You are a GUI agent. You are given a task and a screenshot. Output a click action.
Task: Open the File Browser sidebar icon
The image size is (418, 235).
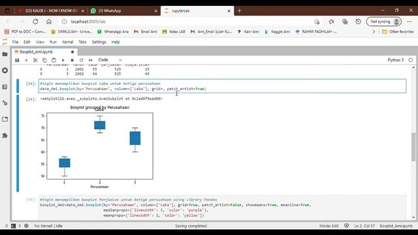(5, 54)
